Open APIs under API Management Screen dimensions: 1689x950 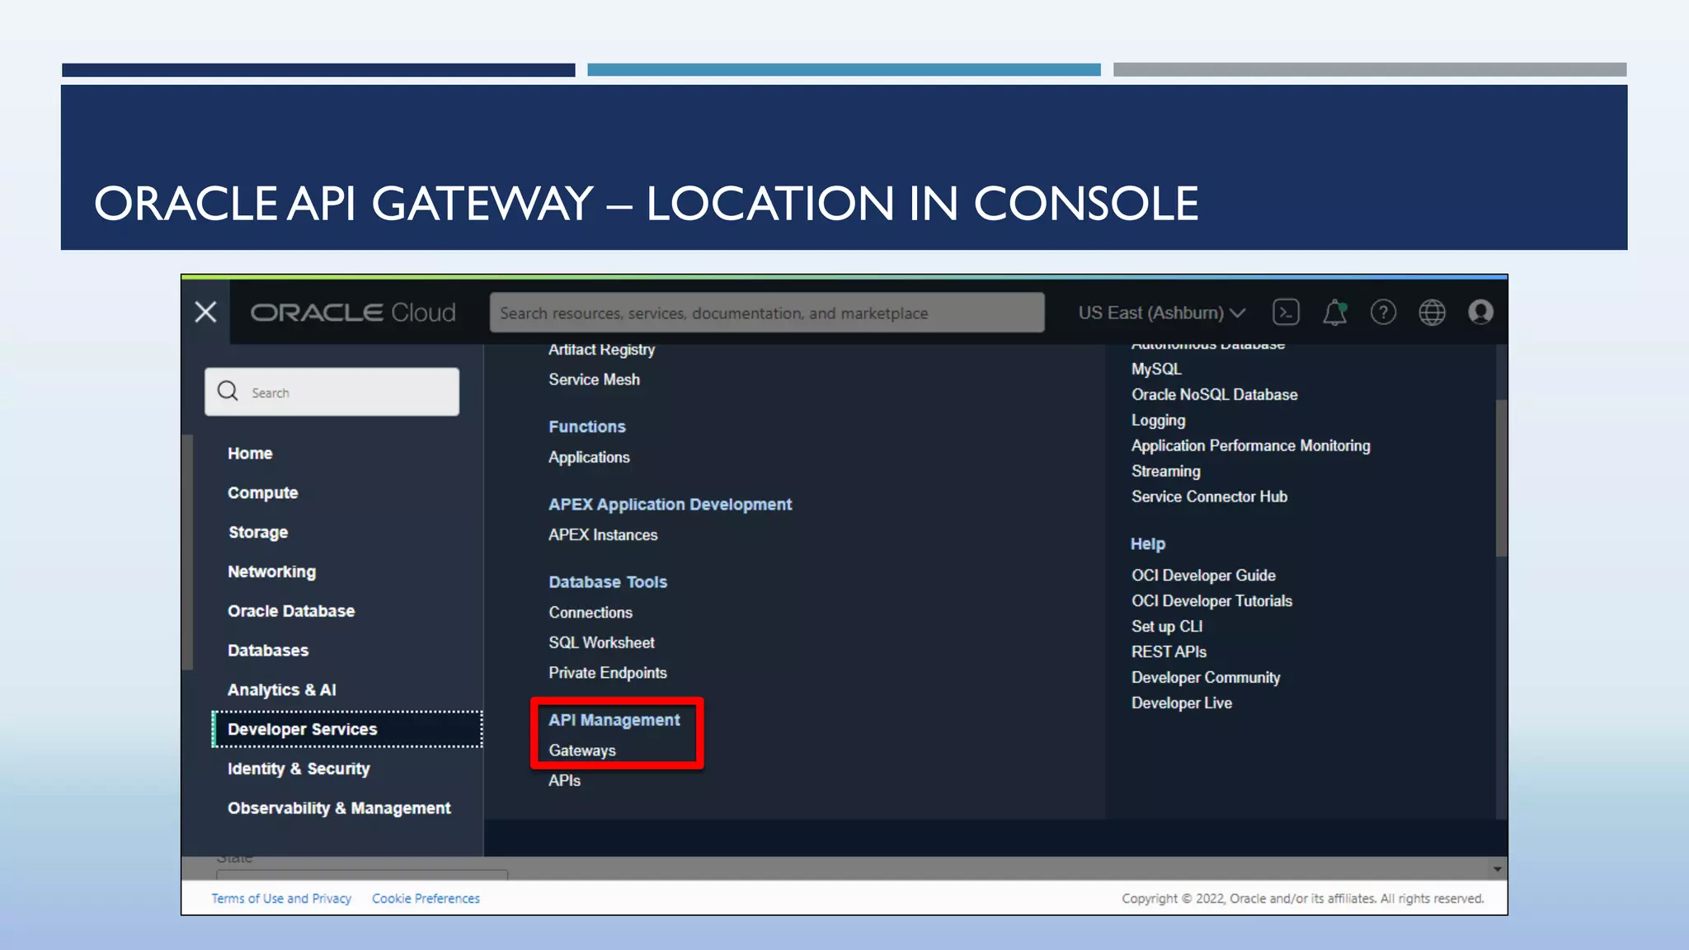point(564,780)
